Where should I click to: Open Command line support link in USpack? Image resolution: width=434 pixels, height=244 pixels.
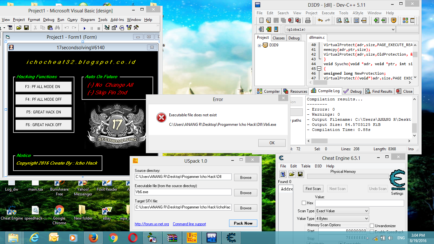click(x=189, y=224)
